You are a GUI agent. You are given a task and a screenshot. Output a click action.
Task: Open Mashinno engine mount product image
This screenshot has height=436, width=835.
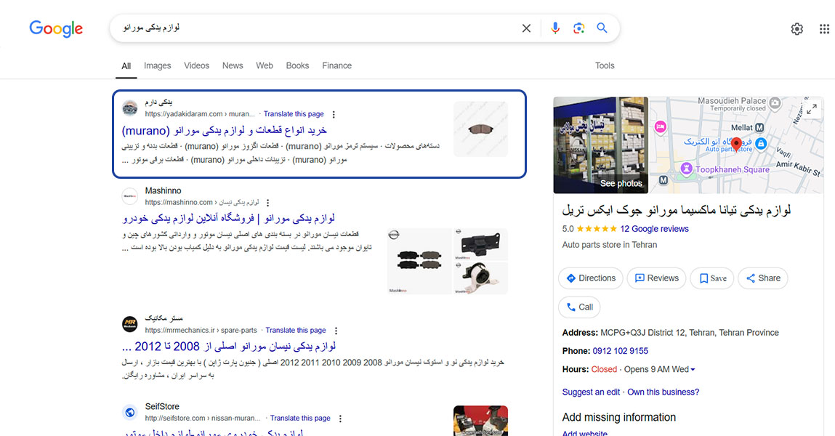click(x=480, y=278)
